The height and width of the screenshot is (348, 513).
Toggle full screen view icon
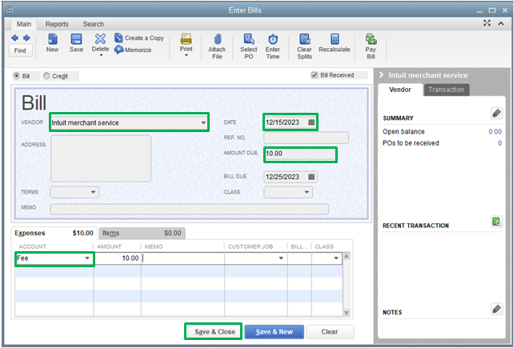pos(487,23)
